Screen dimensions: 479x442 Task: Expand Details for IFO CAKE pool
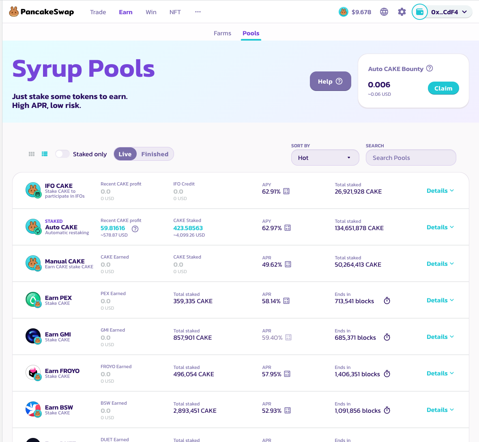440,191
